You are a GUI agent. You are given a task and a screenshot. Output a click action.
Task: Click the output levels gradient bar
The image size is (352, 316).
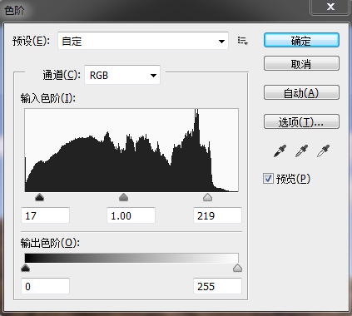pos(131,258)
